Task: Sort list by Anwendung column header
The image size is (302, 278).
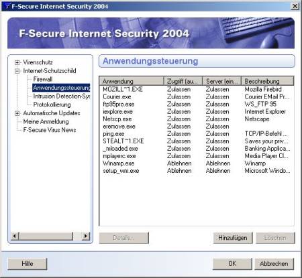Action: [132, 81]
